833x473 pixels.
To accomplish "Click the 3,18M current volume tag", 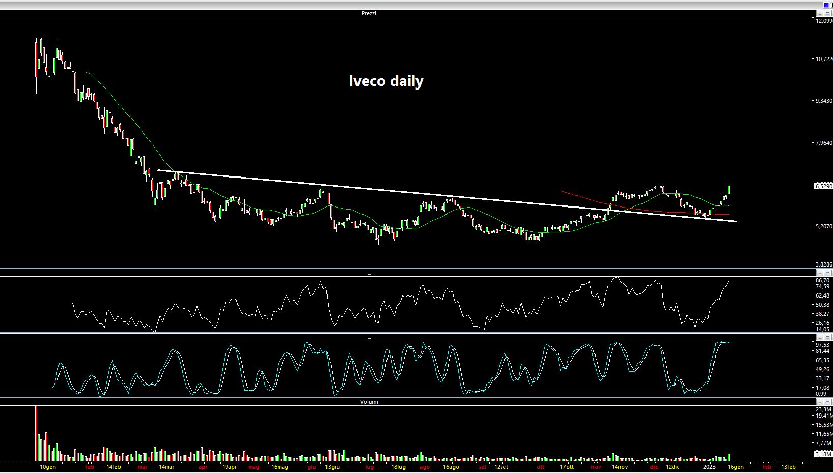I will tap(823, 454).
